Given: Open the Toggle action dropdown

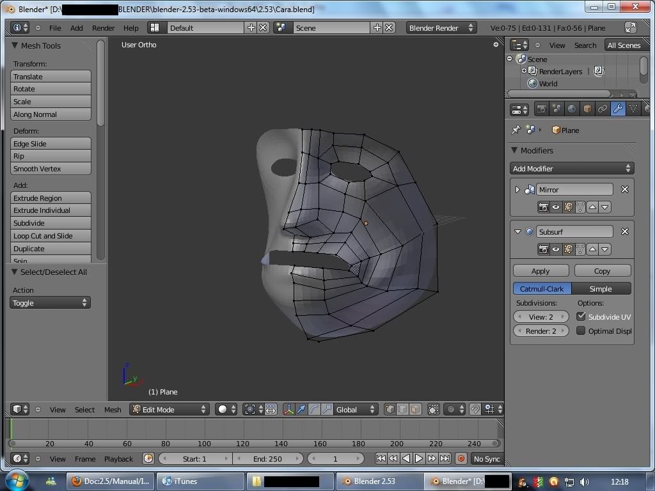Looking at the screenshot, I should coord(50,302).
